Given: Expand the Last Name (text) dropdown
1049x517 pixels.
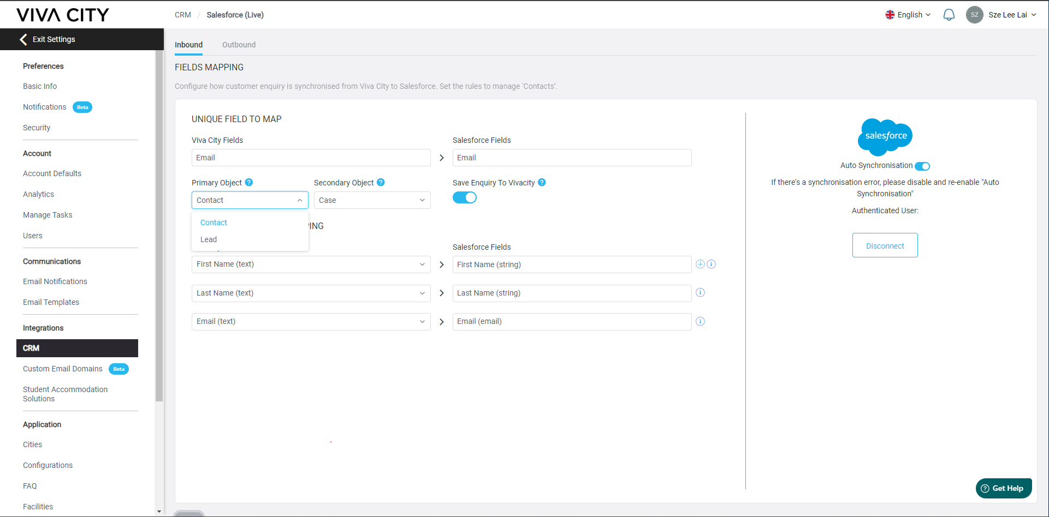Looking at the screenshot, I should [x=311, y=293].
